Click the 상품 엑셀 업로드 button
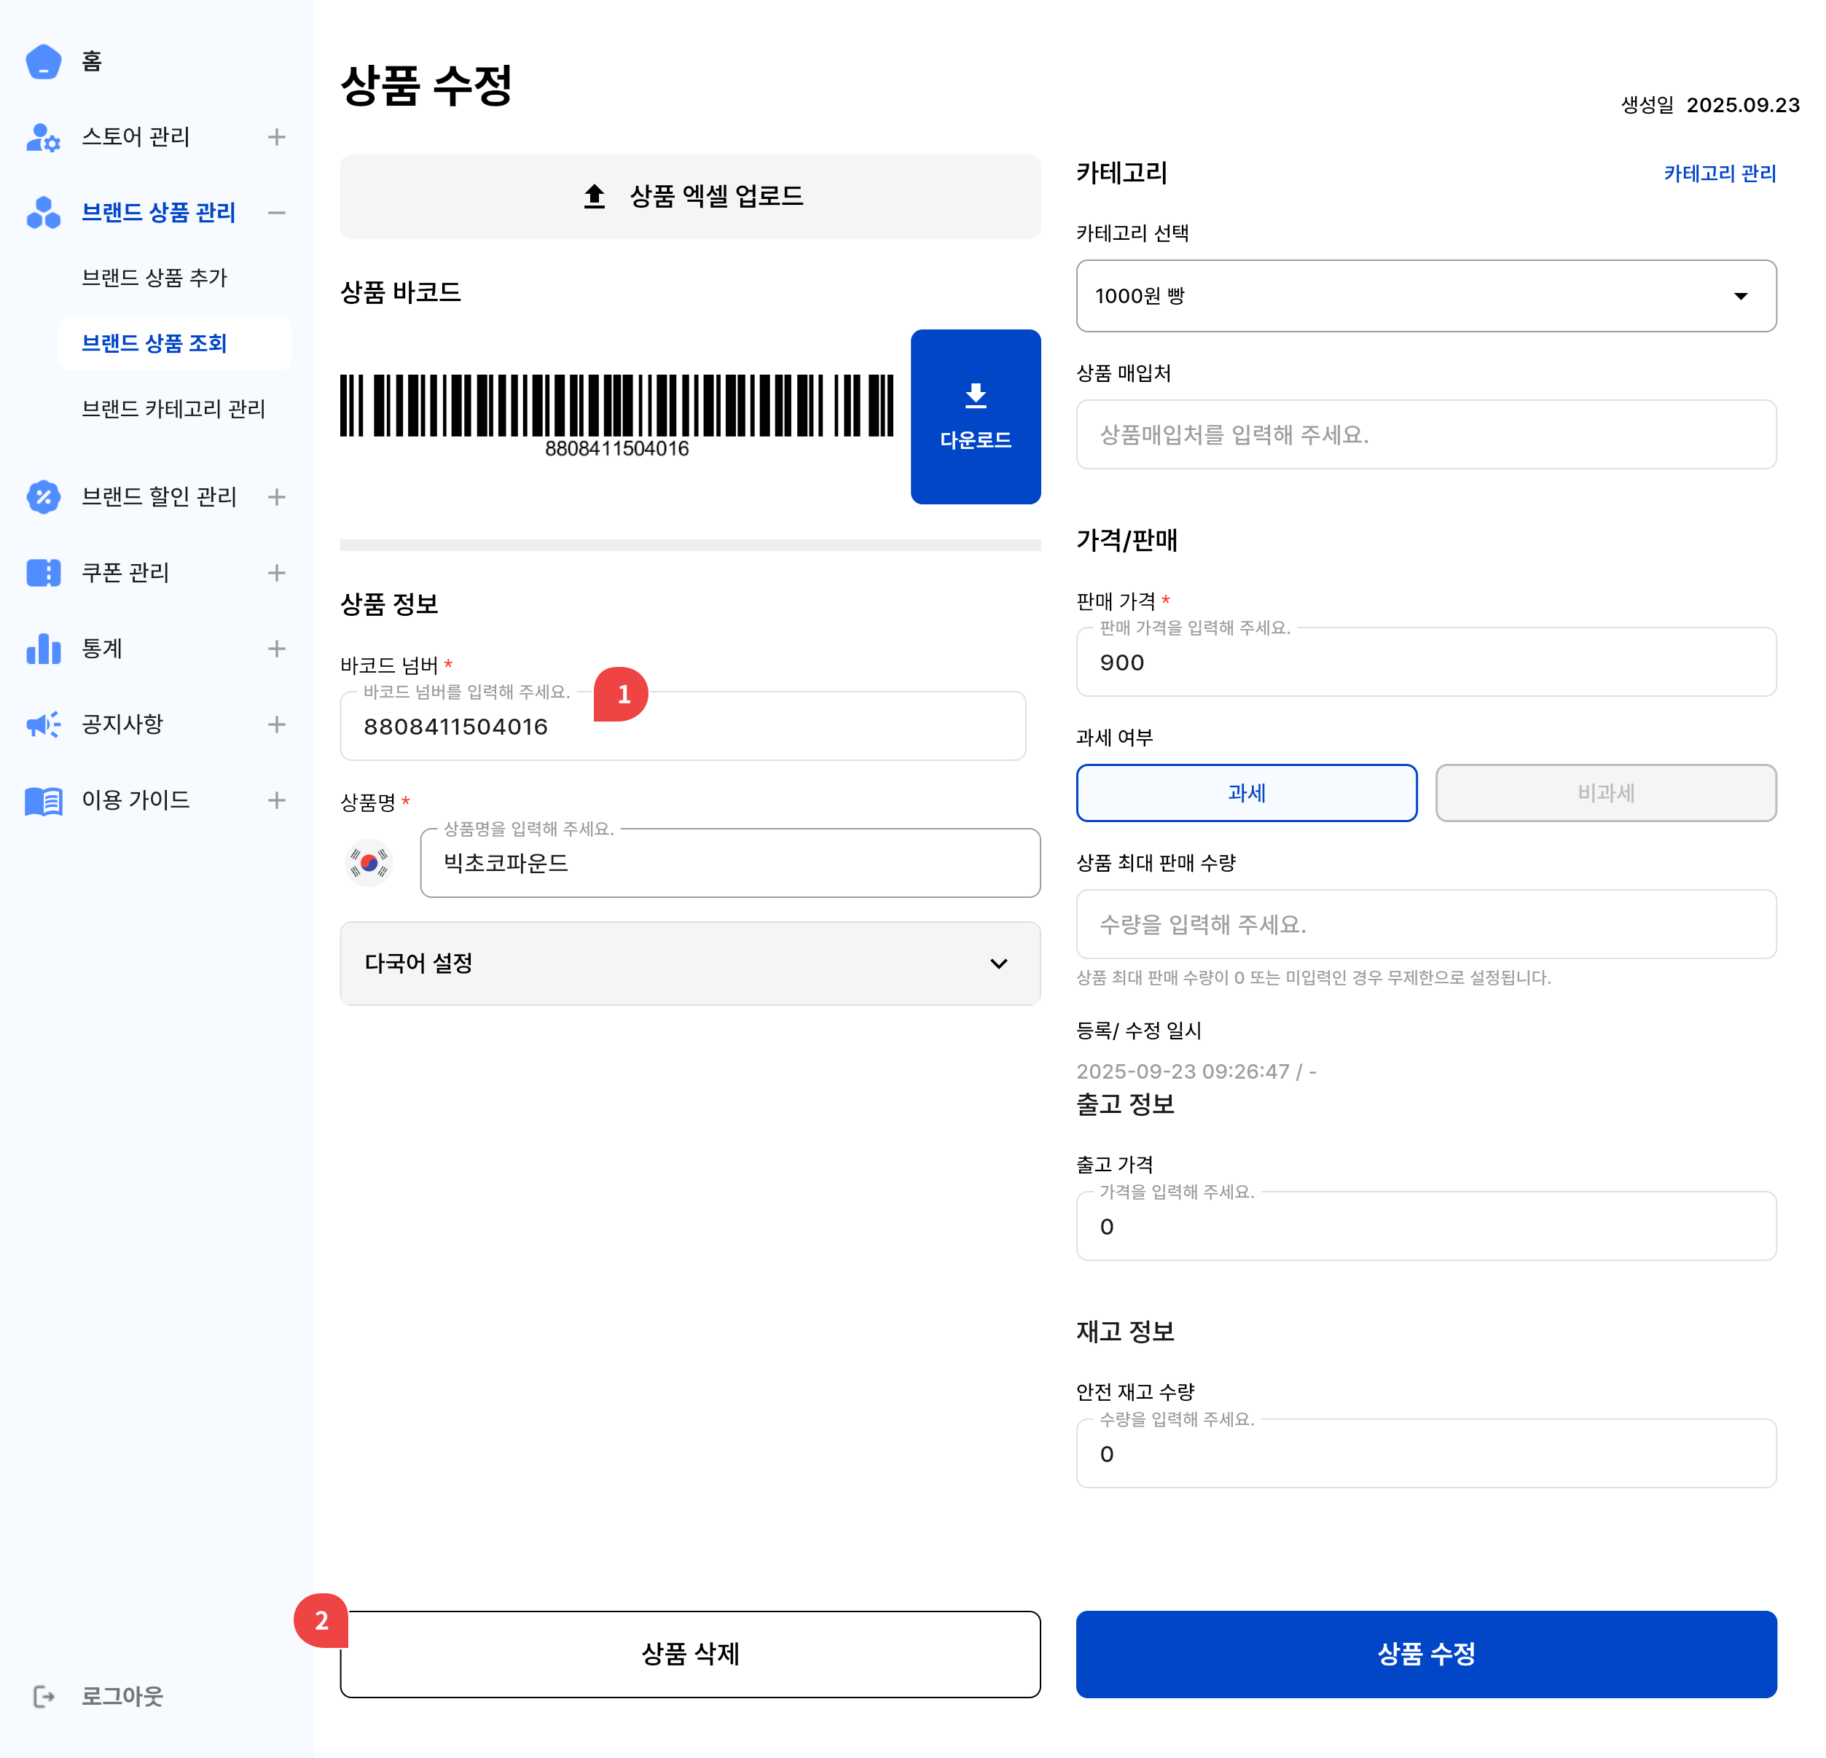1826x1758 pixels. click(689, 196)
